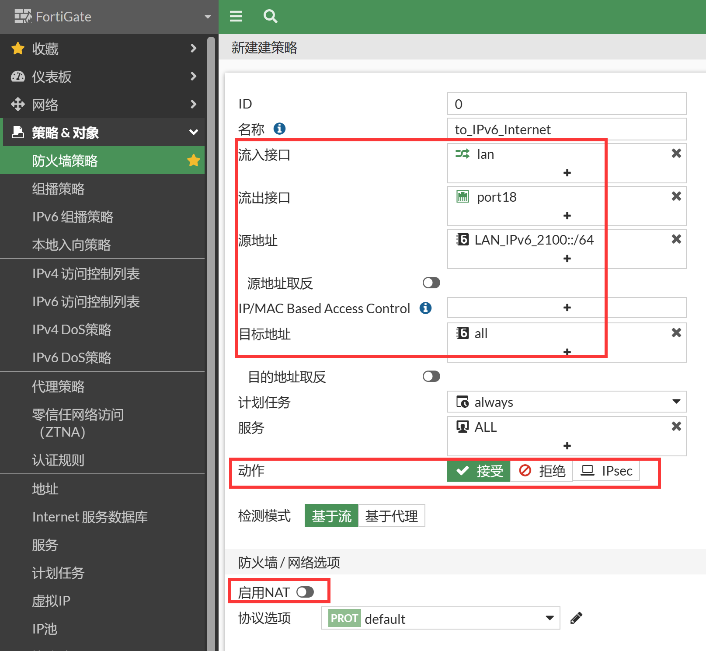Toggle the 源地址取反 switch
This screenshot has height=651, width=706.
[431, 283]
